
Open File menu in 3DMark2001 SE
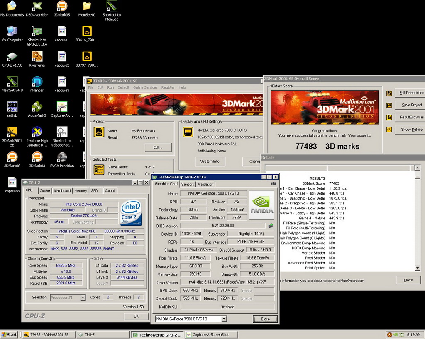[x=91, y=87]
